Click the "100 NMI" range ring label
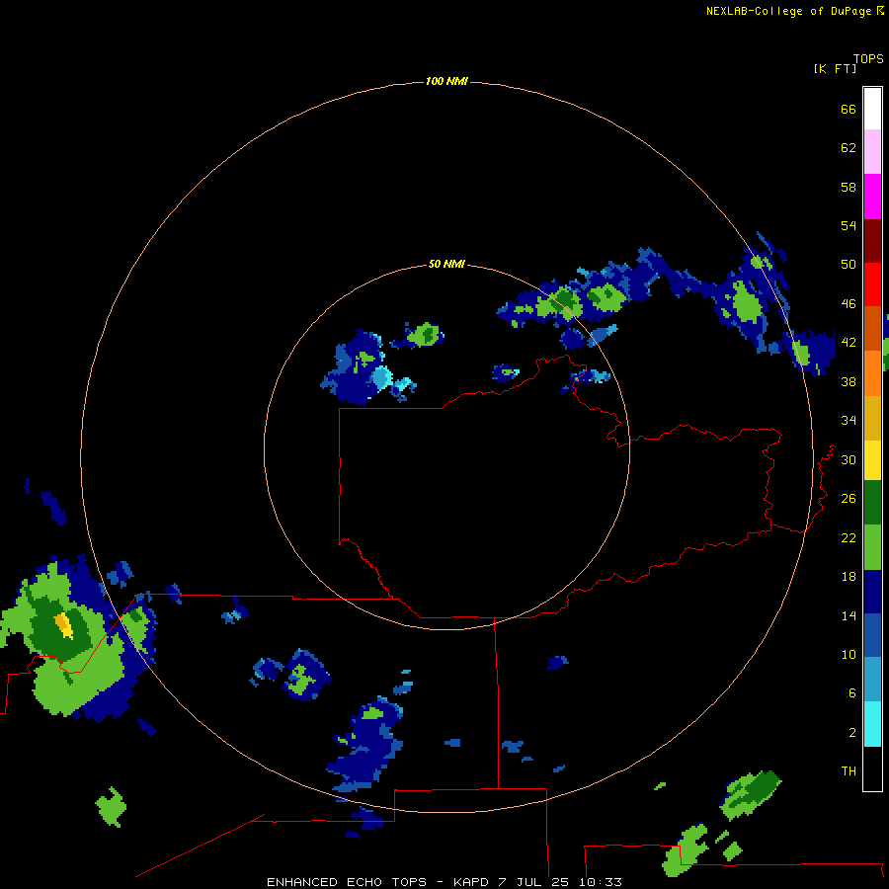Viewport: 889px width, 889px height. pos(446,82)
